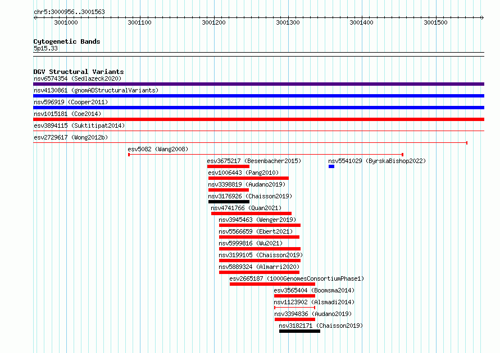Open esv3565404 (Boomsma2014) label
This screenshot has width=500, height=353.
coord(314,290)
